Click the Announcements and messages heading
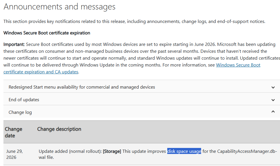The height and width of the screenshot is (166, 280). [x=59, y=7]
